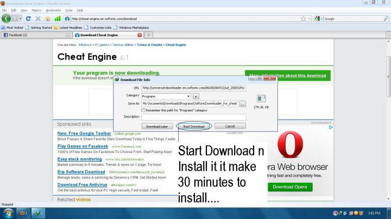Enable Remember this path for Programs checkbox

tap(143, 110)
